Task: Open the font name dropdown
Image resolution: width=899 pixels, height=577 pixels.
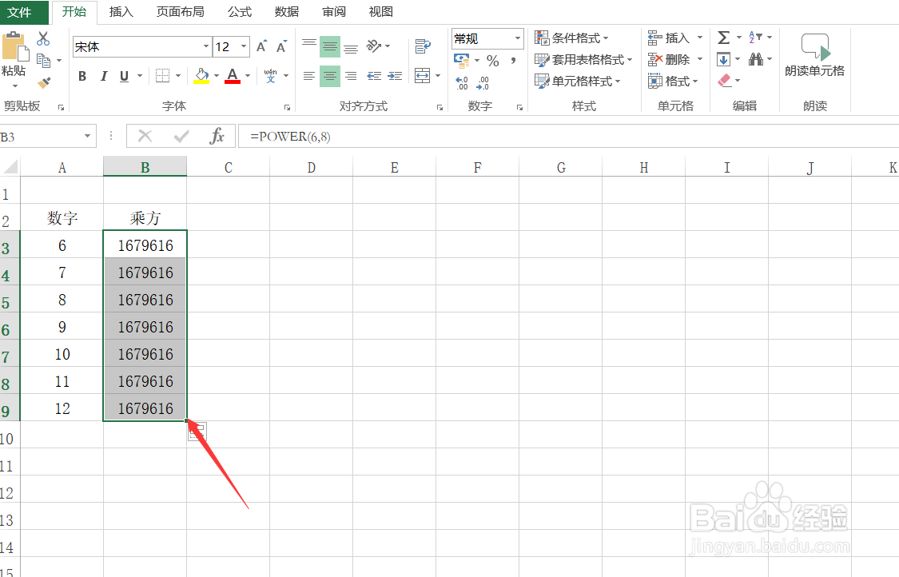Action: pos(205,46)
